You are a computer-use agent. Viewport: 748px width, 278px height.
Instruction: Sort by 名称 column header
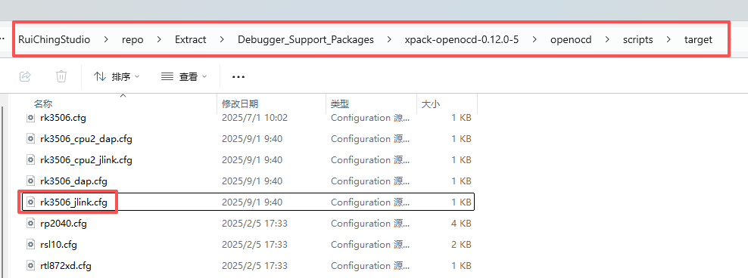point(43,103)
